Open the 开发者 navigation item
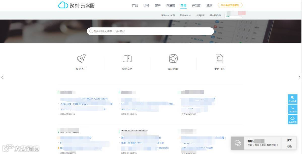The height and width of the screenshot is (154, 302). coord(196,6)
